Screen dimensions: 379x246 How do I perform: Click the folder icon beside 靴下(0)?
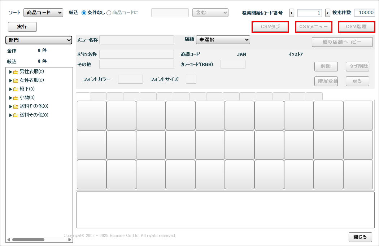click(16, 89)
